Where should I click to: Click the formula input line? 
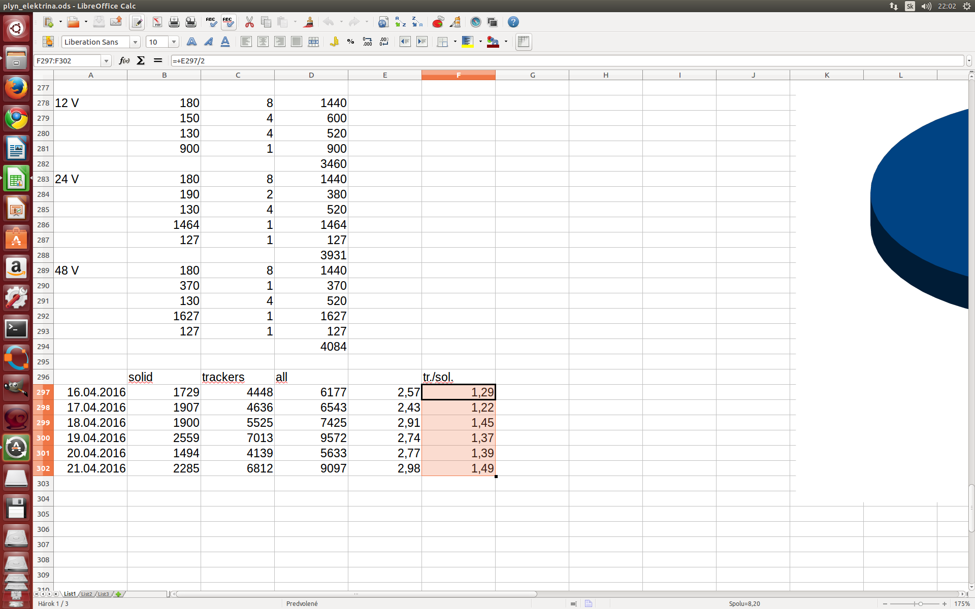559,61
